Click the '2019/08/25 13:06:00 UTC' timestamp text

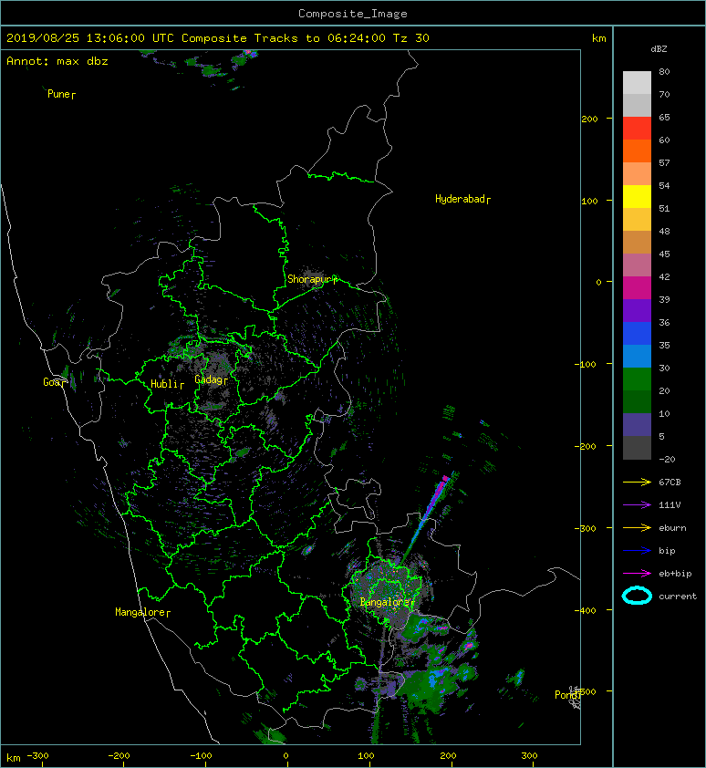pos(90,38)
